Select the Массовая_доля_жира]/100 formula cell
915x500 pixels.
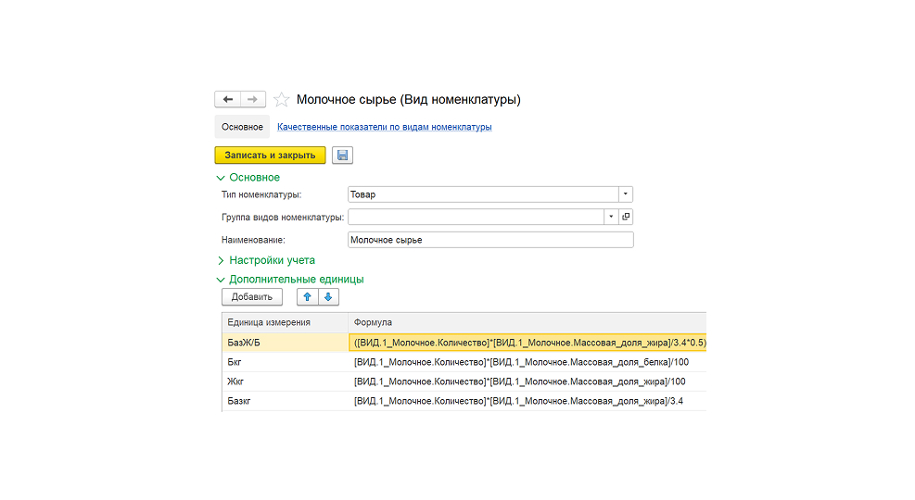click(527, 381)
